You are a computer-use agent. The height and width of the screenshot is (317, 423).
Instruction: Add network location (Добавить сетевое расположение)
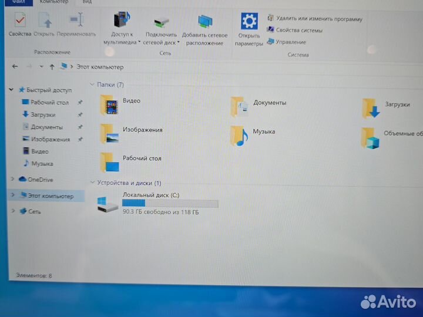[x=204, y=30]
